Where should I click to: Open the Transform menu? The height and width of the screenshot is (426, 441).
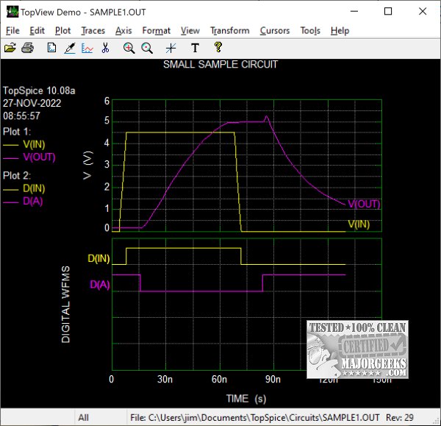[x=224, y=31]
